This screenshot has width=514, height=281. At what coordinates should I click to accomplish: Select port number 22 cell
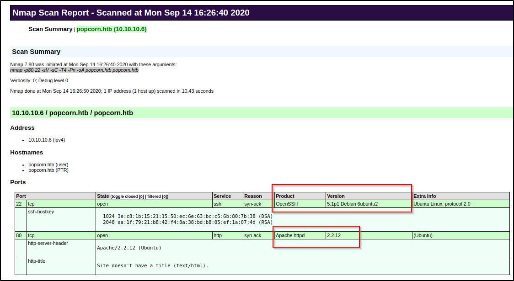pyautogui.click(x=21, y=204)
